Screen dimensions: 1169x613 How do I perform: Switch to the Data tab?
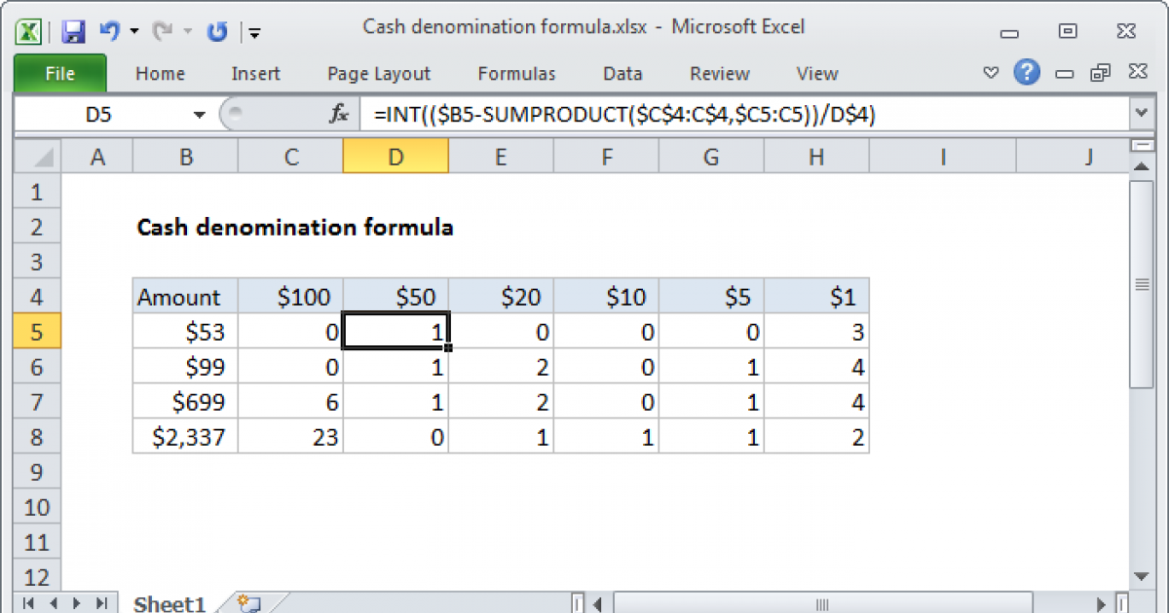622,74
